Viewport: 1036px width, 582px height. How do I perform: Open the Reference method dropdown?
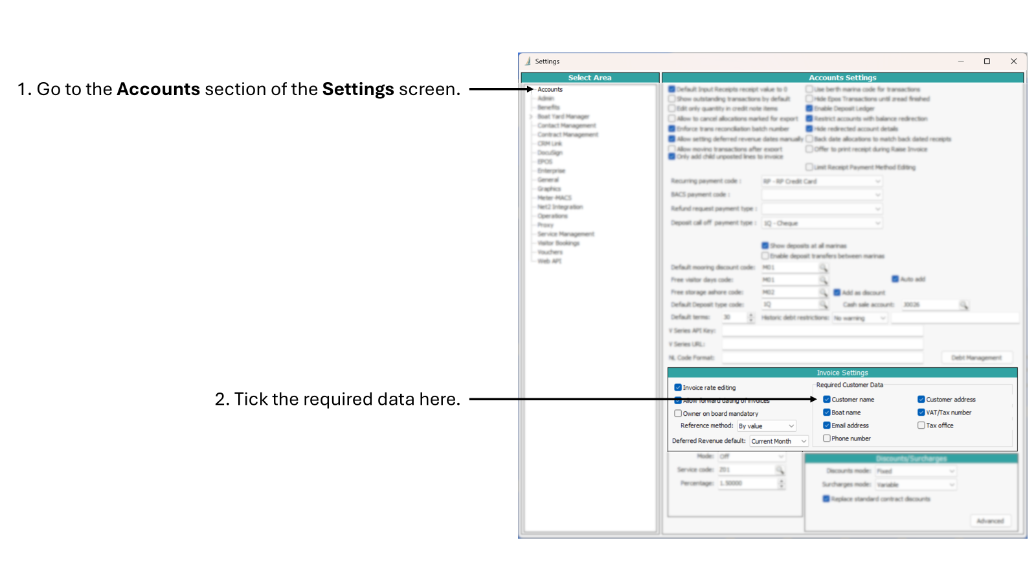767,426
